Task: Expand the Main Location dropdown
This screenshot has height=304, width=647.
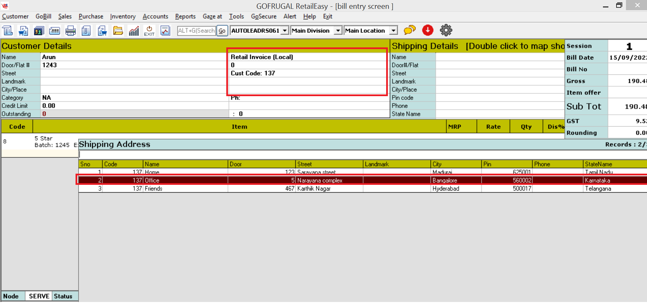Action: click(x=393, y=31)
